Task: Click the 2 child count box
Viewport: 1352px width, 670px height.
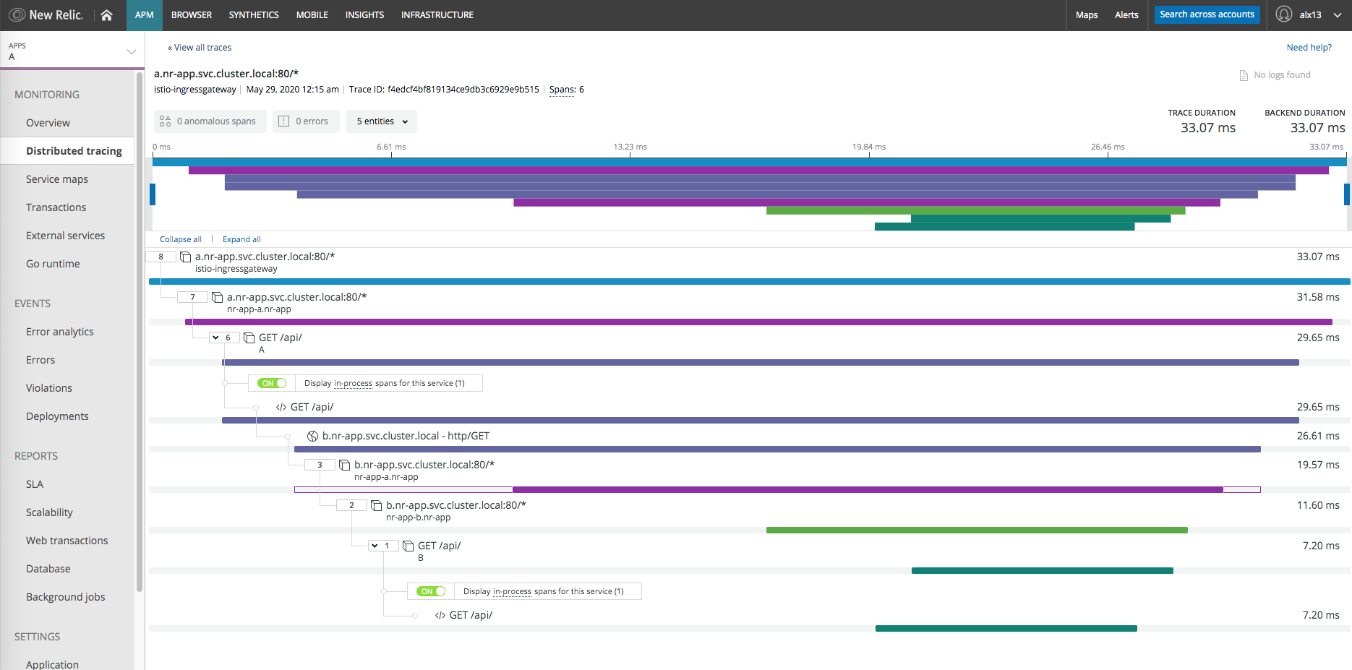Action: tap(351, 505)
